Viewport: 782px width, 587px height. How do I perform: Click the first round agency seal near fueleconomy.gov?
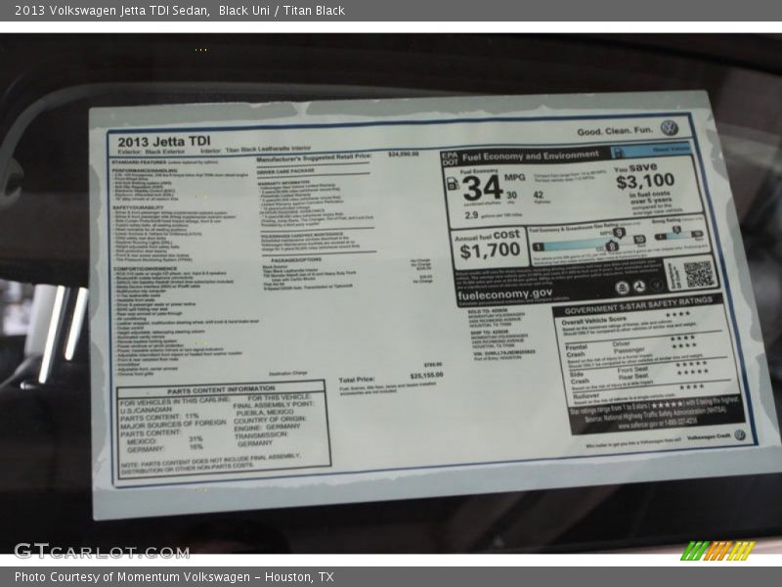click(x=622, y=288)
